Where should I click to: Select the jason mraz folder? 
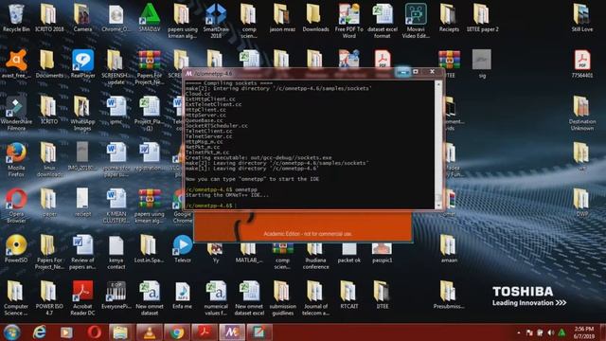[x=282, y=18]
